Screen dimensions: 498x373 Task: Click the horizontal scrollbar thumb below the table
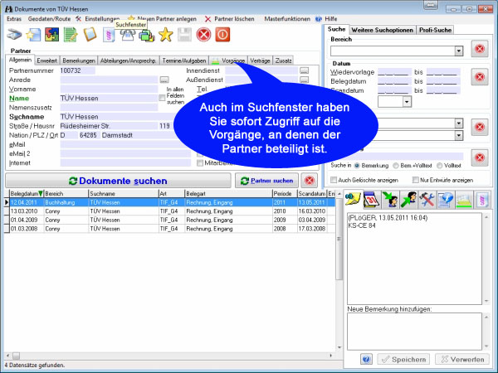(16, 356)
